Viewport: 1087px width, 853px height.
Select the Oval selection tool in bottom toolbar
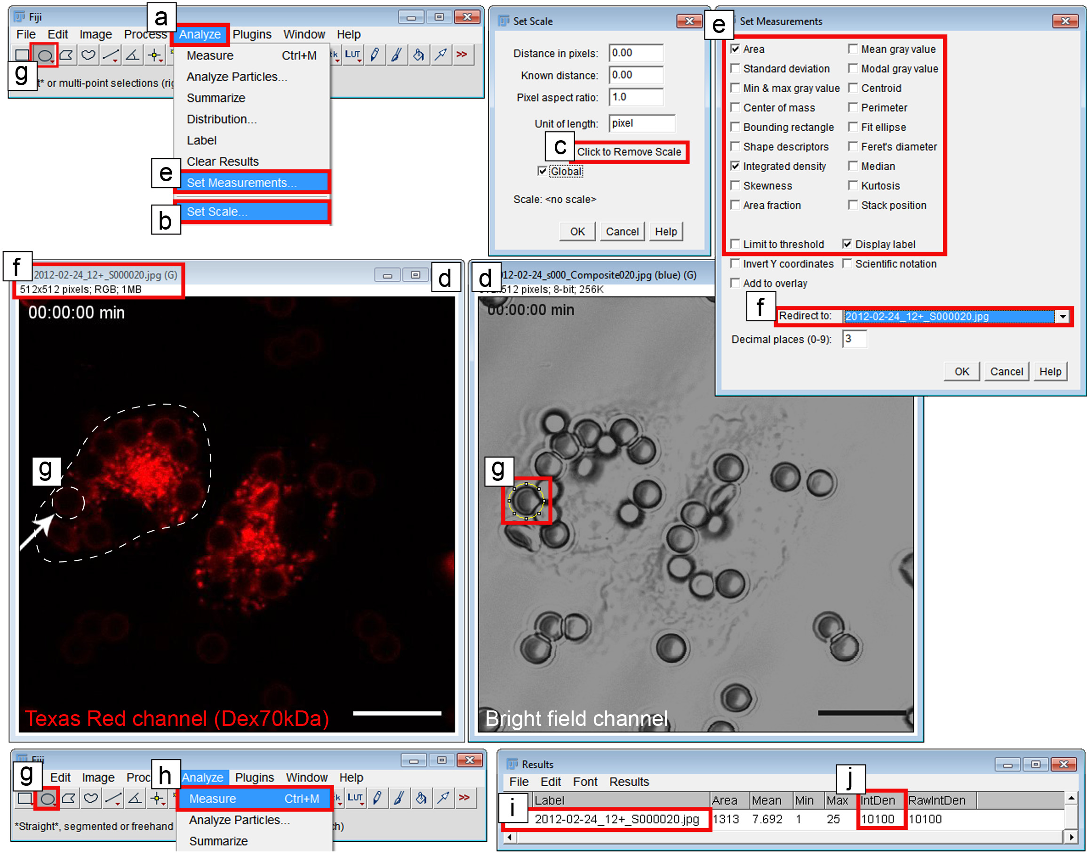coord(48,799)
